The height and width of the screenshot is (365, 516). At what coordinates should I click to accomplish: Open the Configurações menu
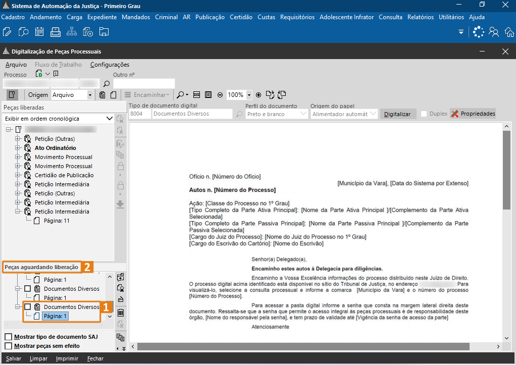point(110,65)
